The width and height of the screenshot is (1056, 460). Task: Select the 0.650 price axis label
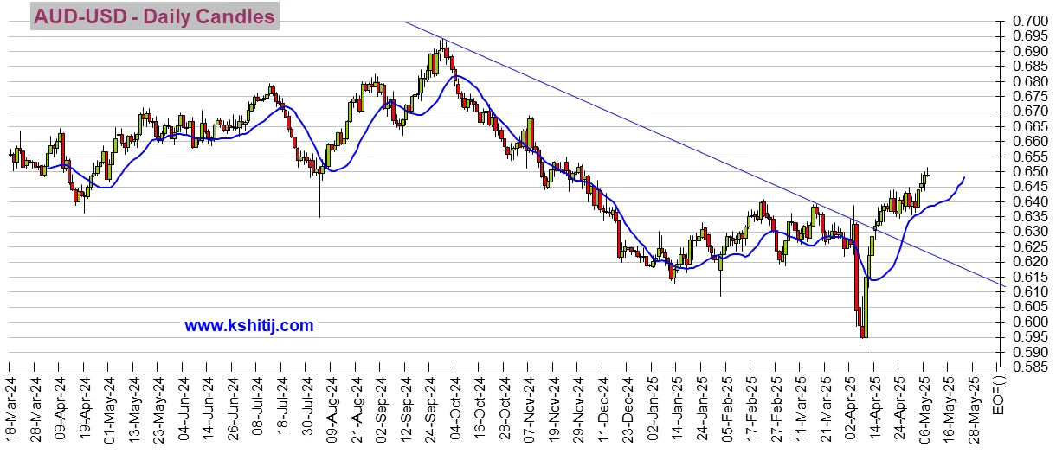pos(1031,171)
